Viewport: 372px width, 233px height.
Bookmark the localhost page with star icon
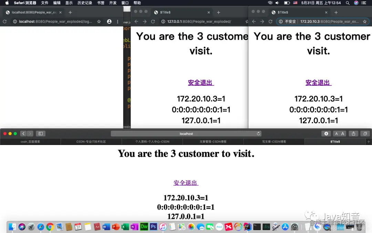[x=99, y=22]
